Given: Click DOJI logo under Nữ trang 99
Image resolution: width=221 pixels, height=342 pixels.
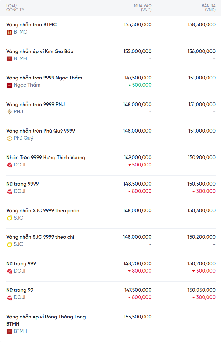Looking at the screenshot, I should pyautogui.click(x=9, y=297).
